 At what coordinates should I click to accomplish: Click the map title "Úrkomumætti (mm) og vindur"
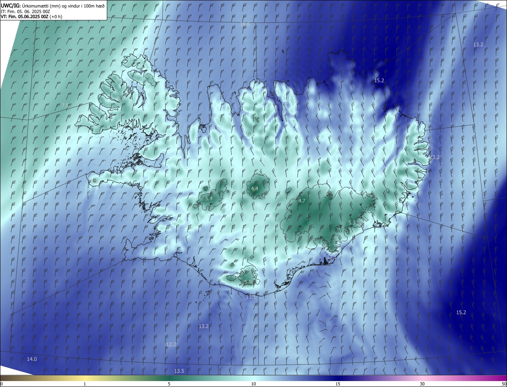(51, 6)
